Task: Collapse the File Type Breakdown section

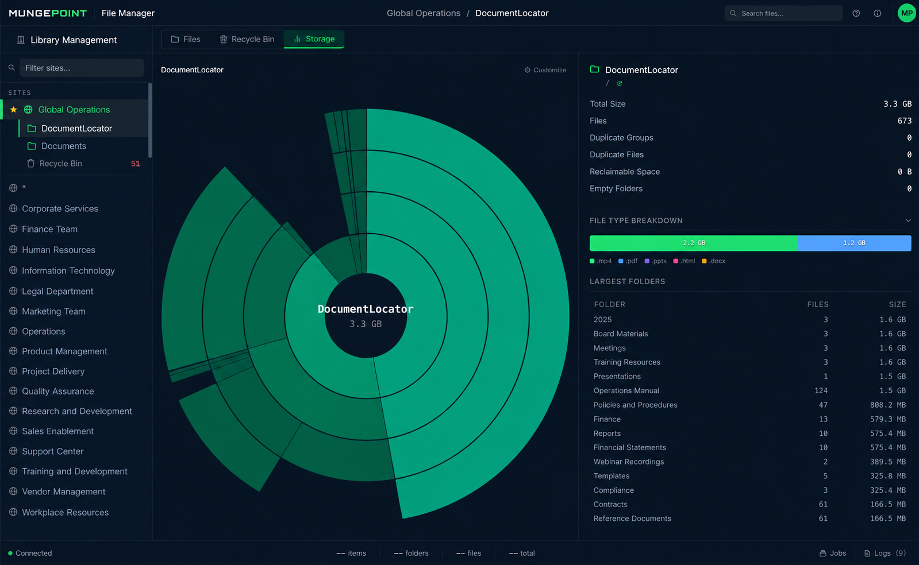Action: [908, 220]
